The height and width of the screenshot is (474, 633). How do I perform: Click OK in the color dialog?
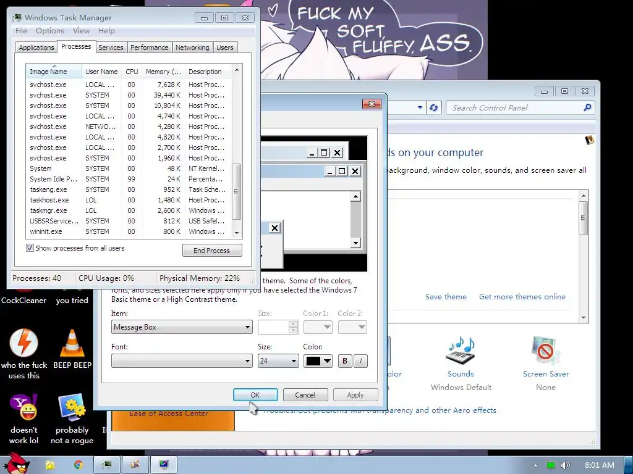255,394
